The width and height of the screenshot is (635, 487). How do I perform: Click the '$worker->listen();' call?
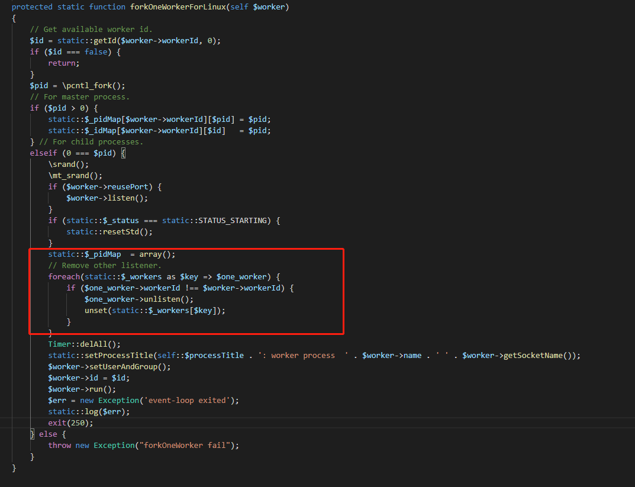107,198
